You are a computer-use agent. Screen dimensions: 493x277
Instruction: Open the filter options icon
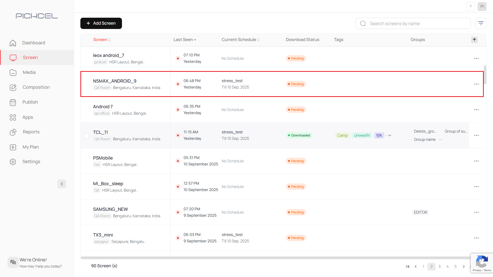pos(481,23)
